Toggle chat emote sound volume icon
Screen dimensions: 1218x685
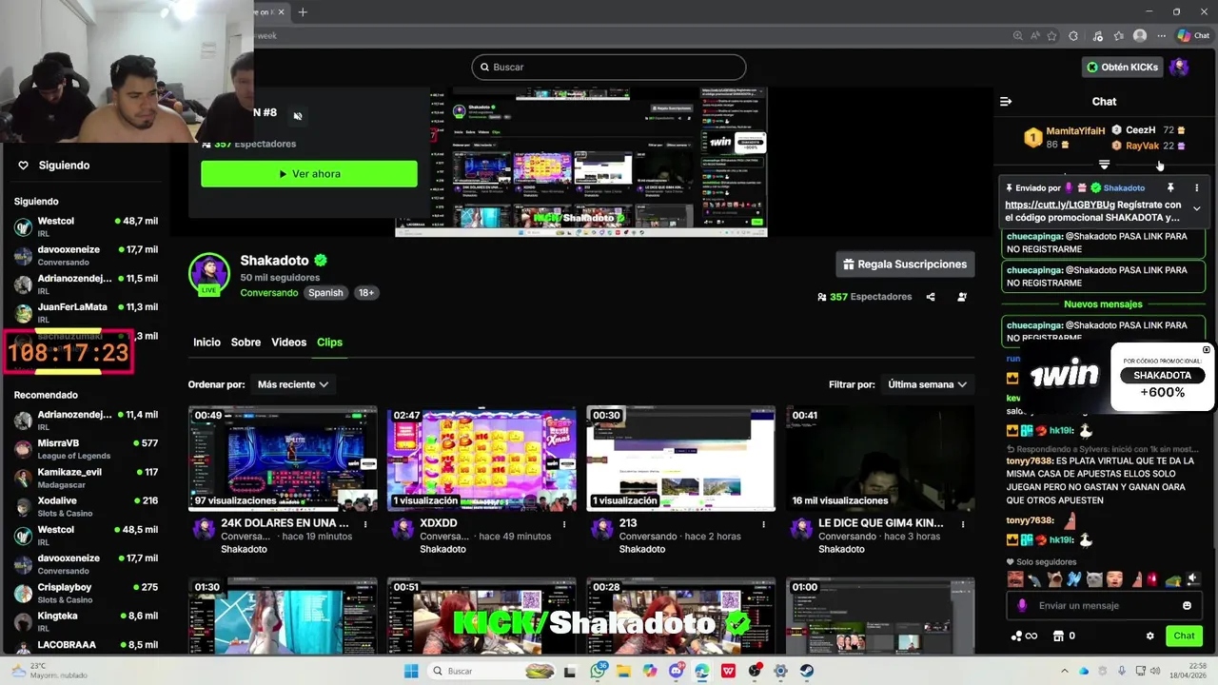(x=1193, y=579)
